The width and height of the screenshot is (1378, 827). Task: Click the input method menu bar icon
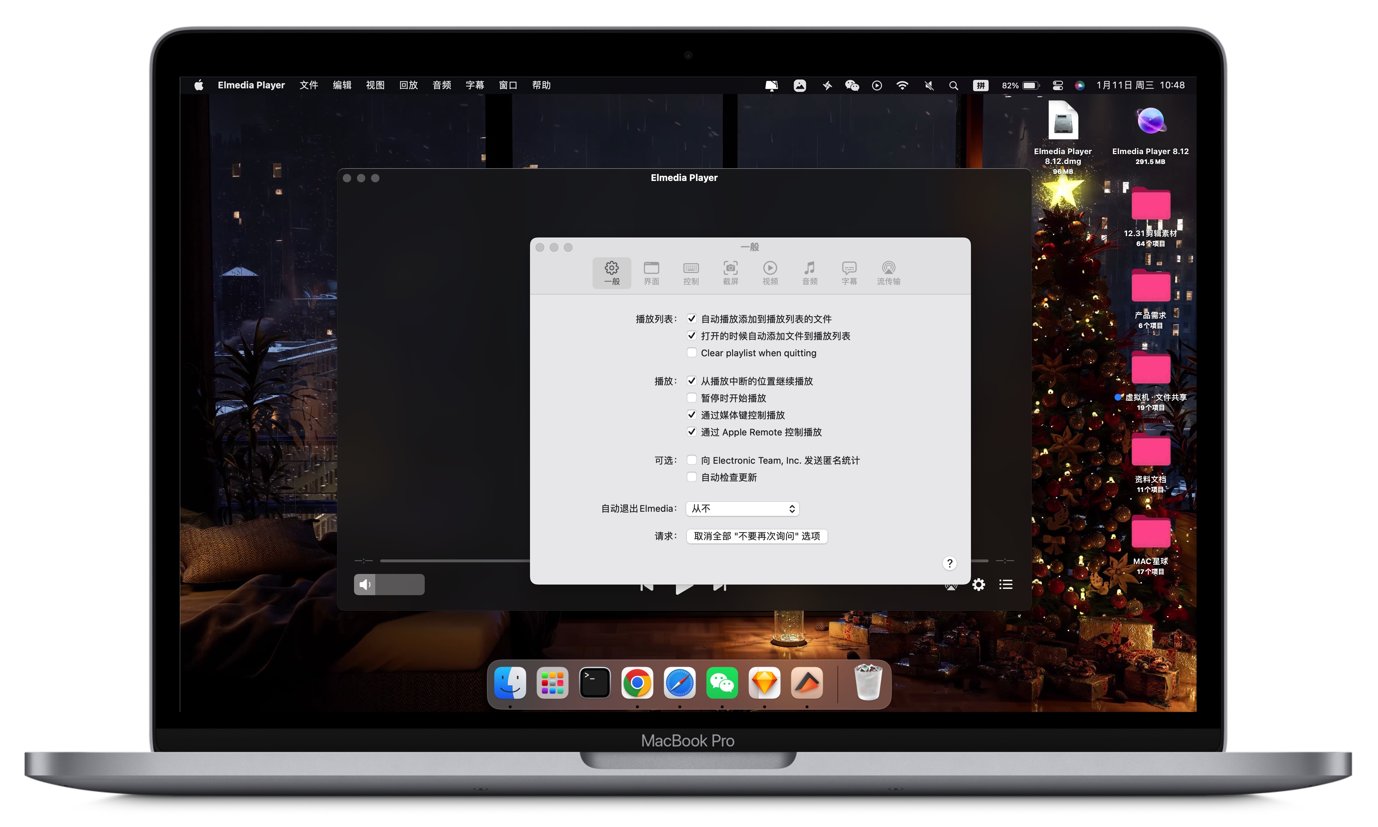coord(980,85)
